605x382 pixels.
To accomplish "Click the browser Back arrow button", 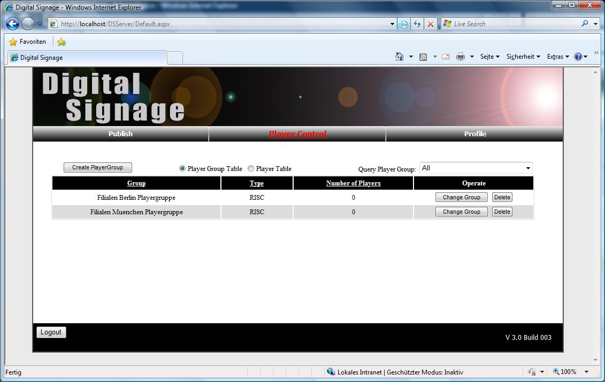I will pos(13,24).
